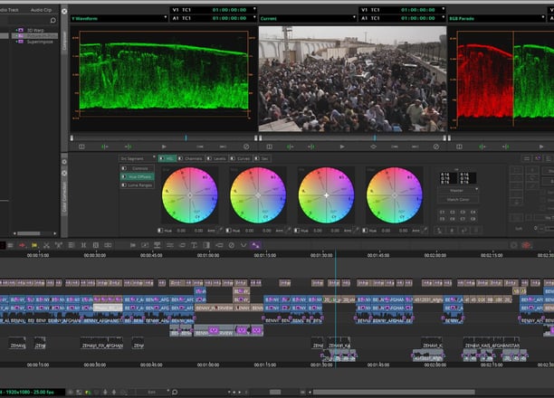
Task: Click the dual split icon under the left monitor
Action: 81,146
